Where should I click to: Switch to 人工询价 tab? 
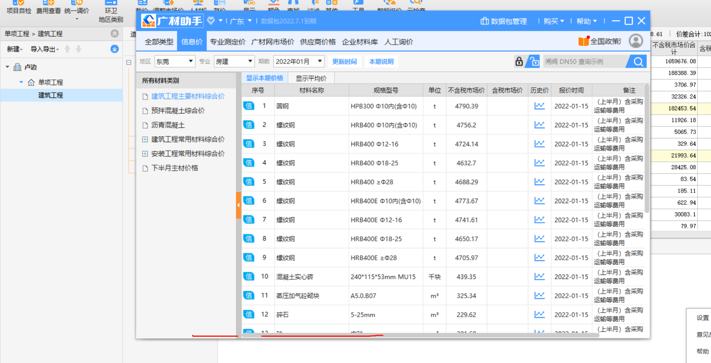click(x=399, y=41)
